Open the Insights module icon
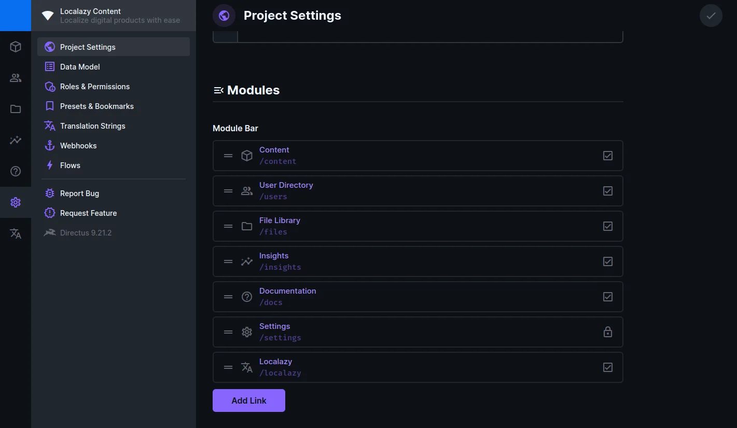 [x=16, y=140]
